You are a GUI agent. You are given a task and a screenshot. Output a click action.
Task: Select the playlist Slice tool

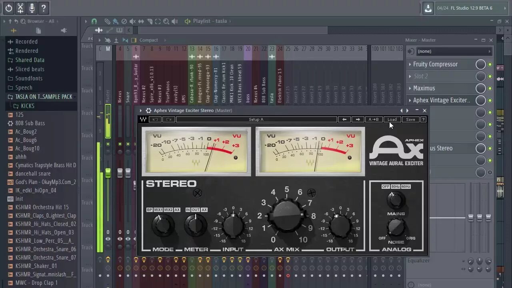click(150, 21)
